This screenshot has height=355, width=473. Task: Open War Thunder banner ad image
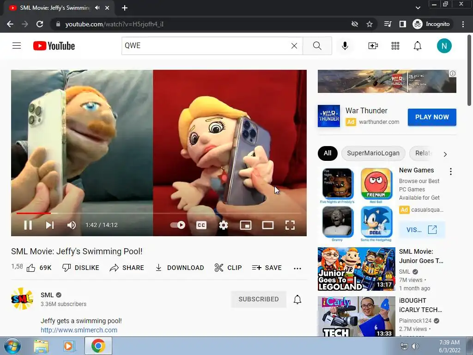coord(387,81)
